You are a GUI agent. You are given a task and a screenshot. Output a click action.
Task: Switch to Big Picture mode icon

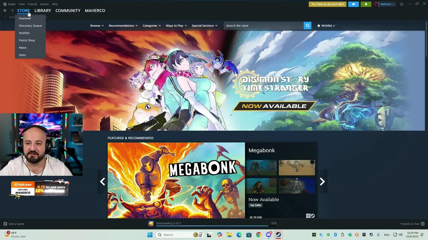401,4
